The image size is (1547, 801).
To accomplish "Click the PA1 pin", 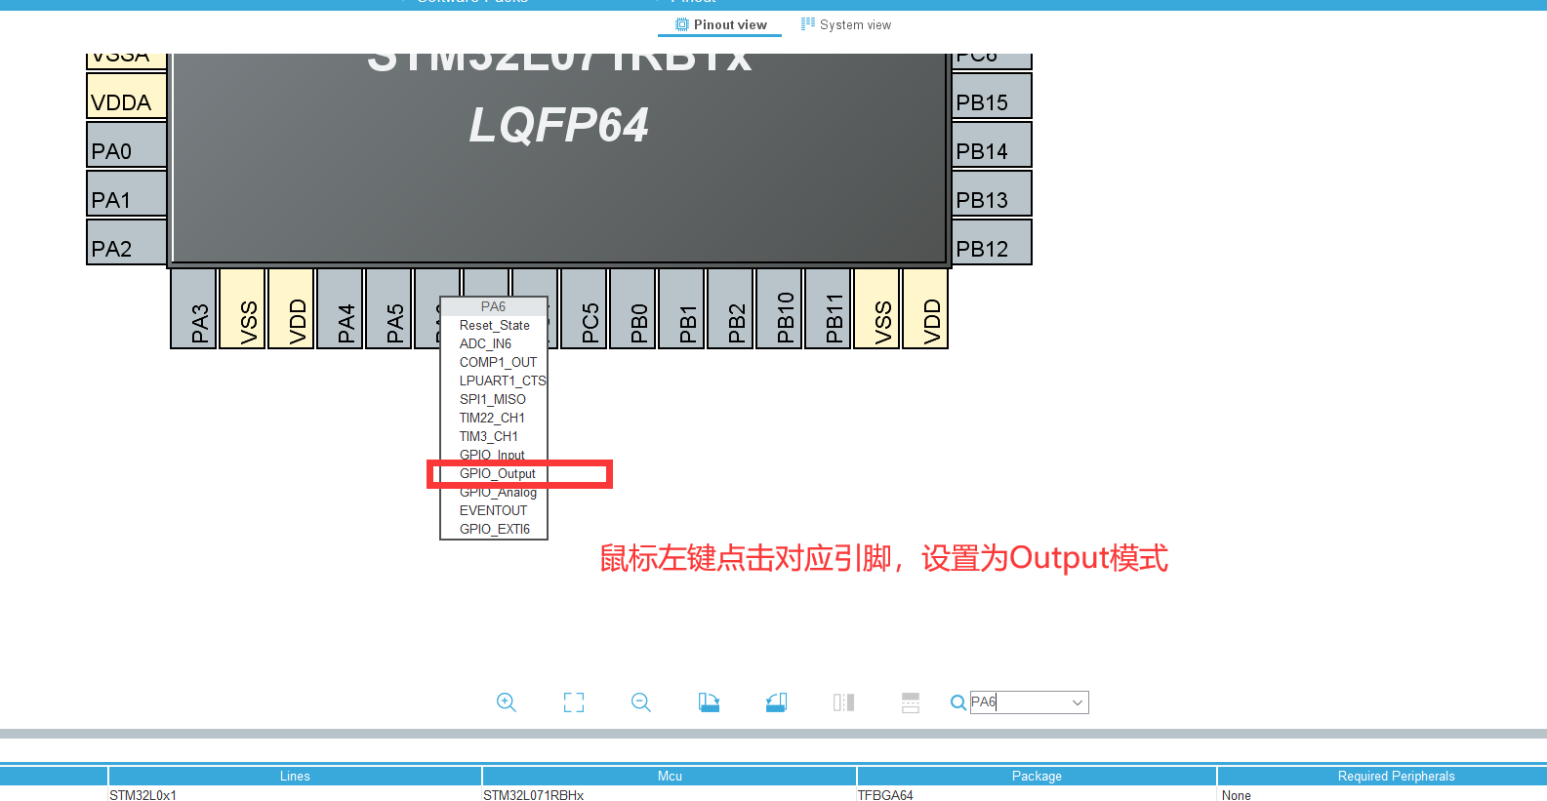I will [127, 193].
